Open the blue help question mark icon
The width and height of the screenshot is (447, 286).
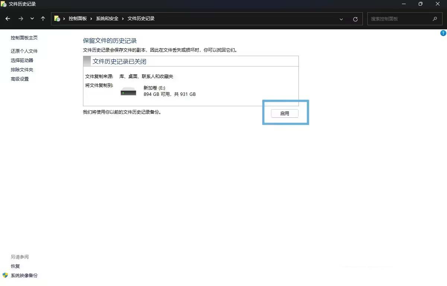click(x=443, y=33)
